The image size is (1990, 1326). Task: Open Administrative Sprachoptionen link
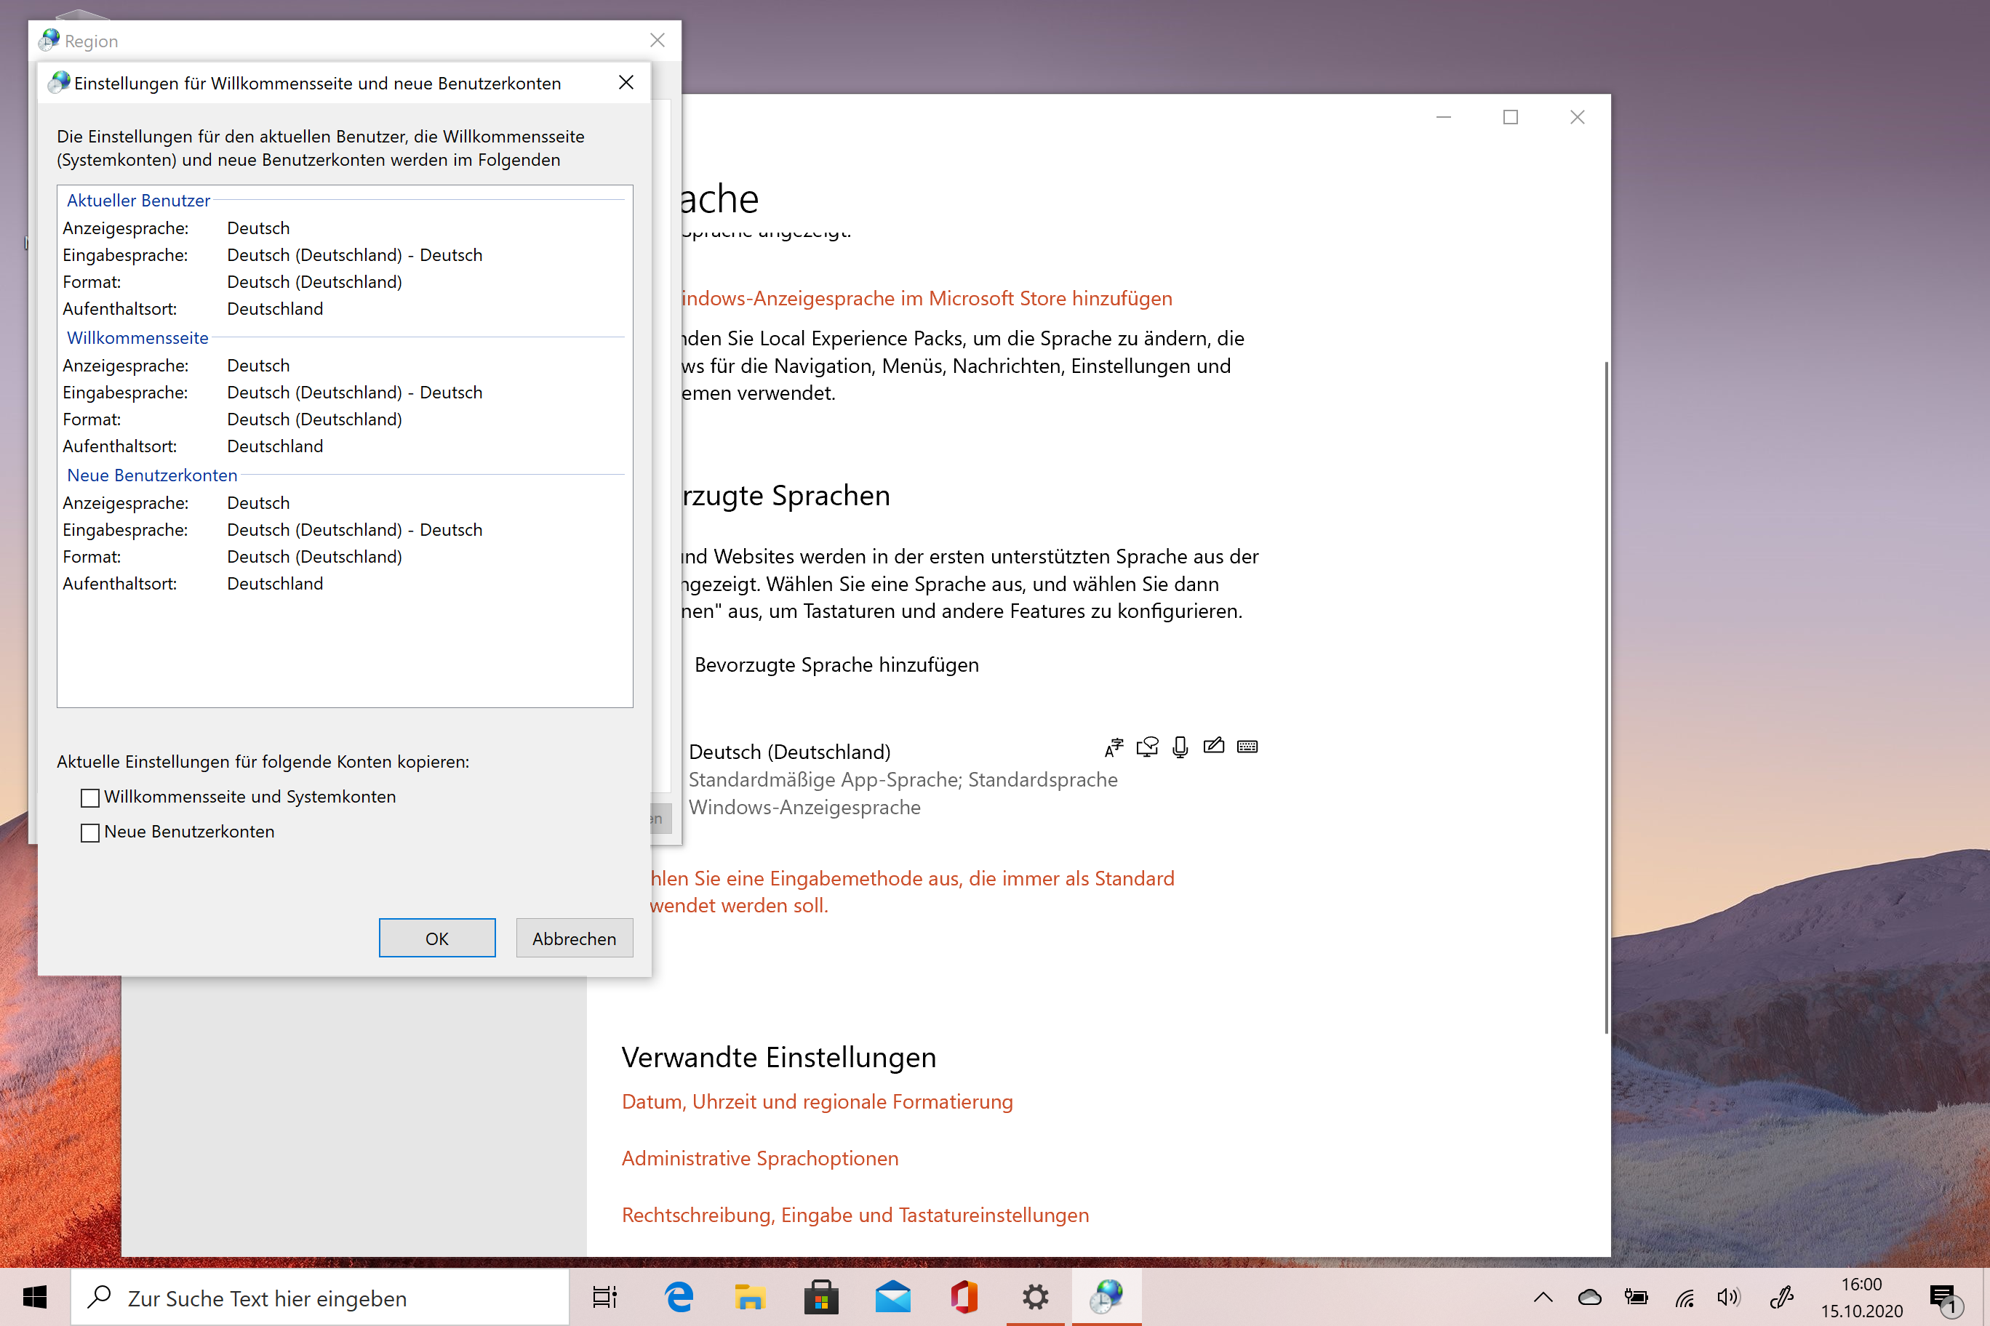[x=760, y=1158]
